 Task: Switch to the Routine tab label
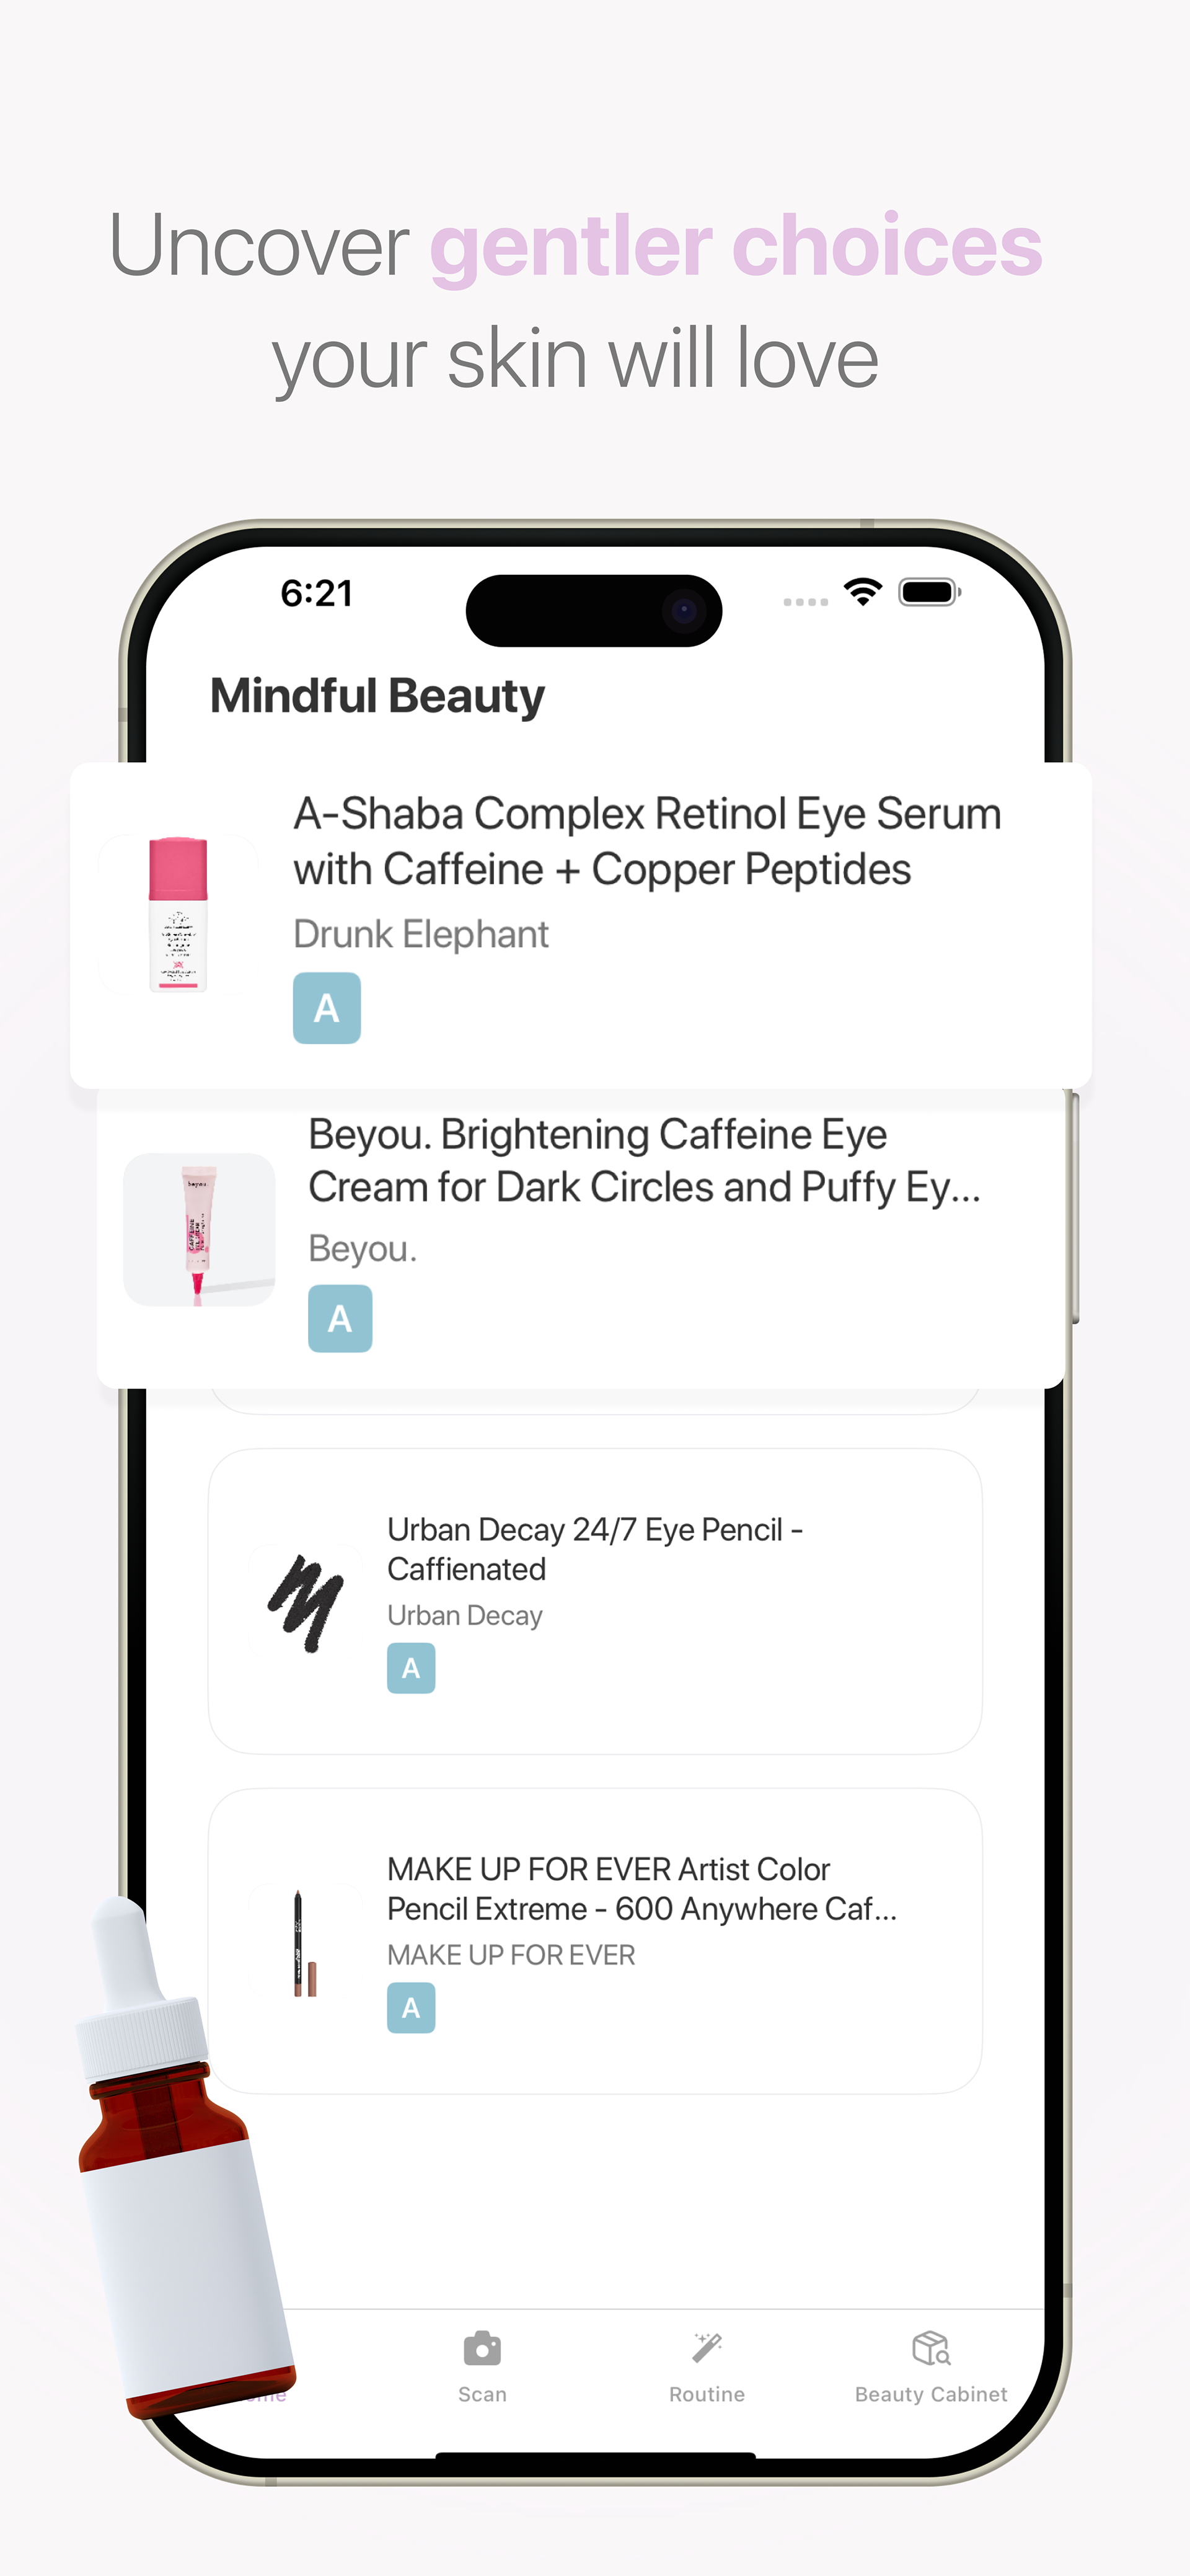707,2395
